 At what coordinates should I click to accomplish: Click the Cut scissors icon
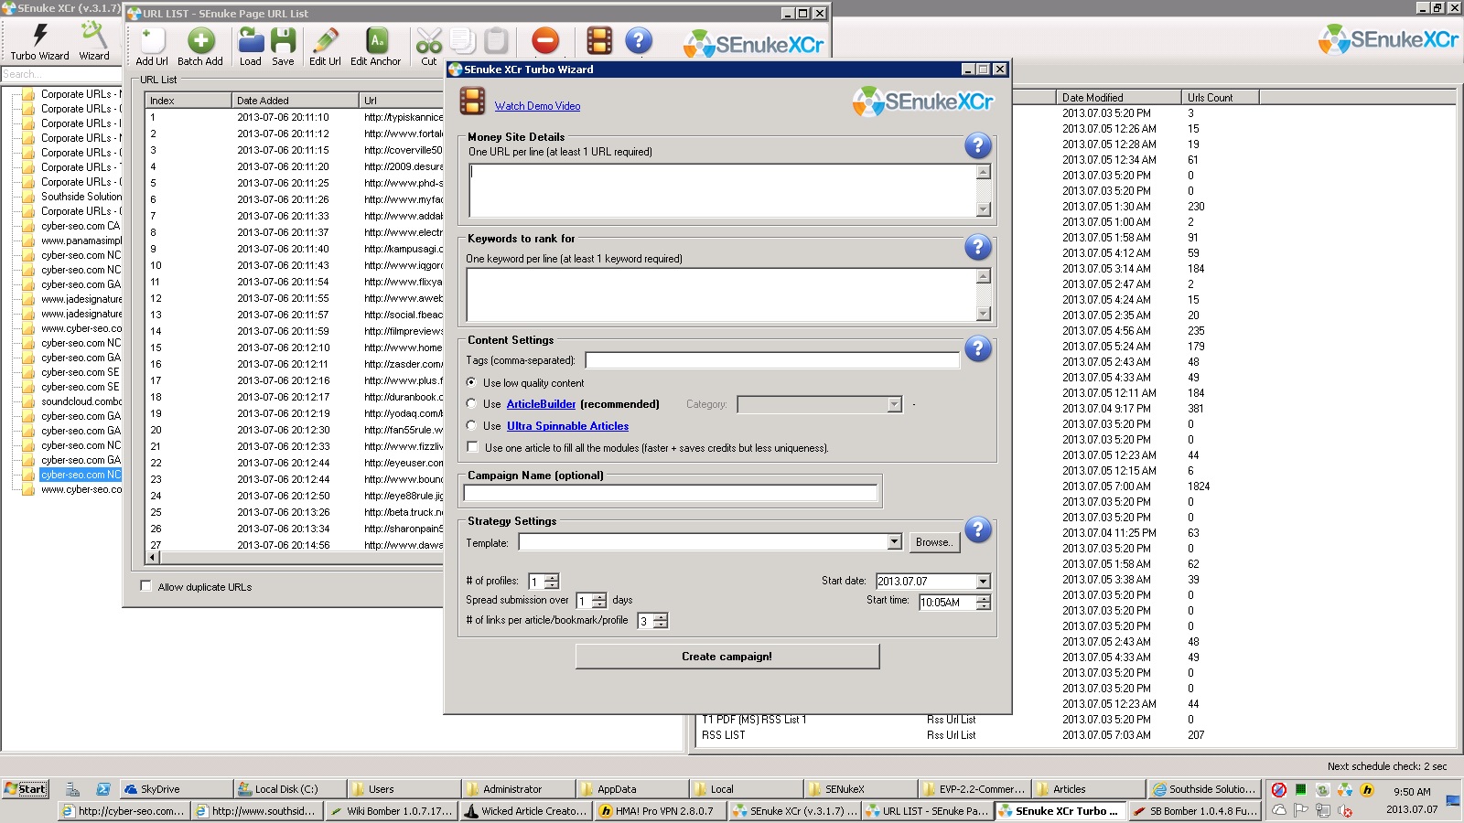pos(428,47)
